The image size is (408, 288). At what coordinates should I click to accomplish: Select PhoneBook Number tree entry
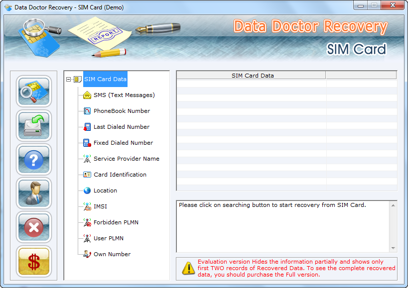coord(122,111)
